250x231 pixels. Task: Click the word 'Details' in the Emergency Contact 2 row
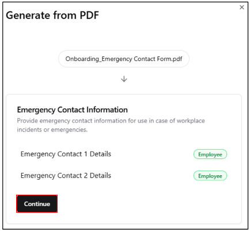[x=100, y=176]
